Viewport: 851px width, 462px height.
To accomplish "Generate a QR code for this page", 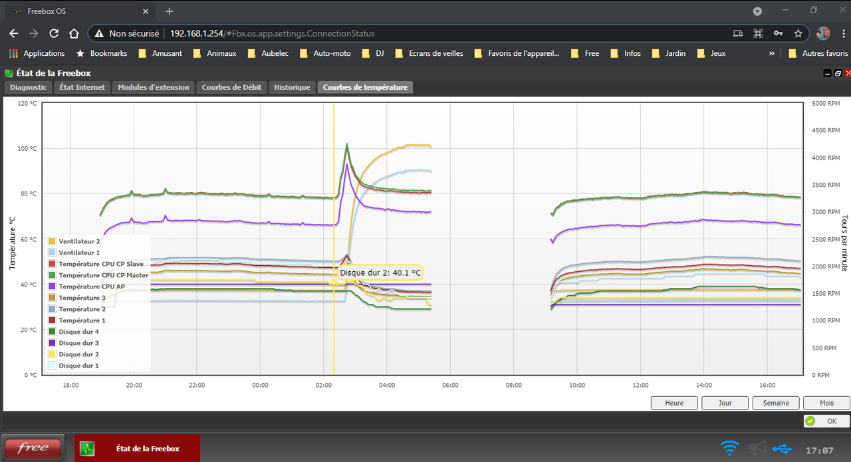I will tap(758, 33).
